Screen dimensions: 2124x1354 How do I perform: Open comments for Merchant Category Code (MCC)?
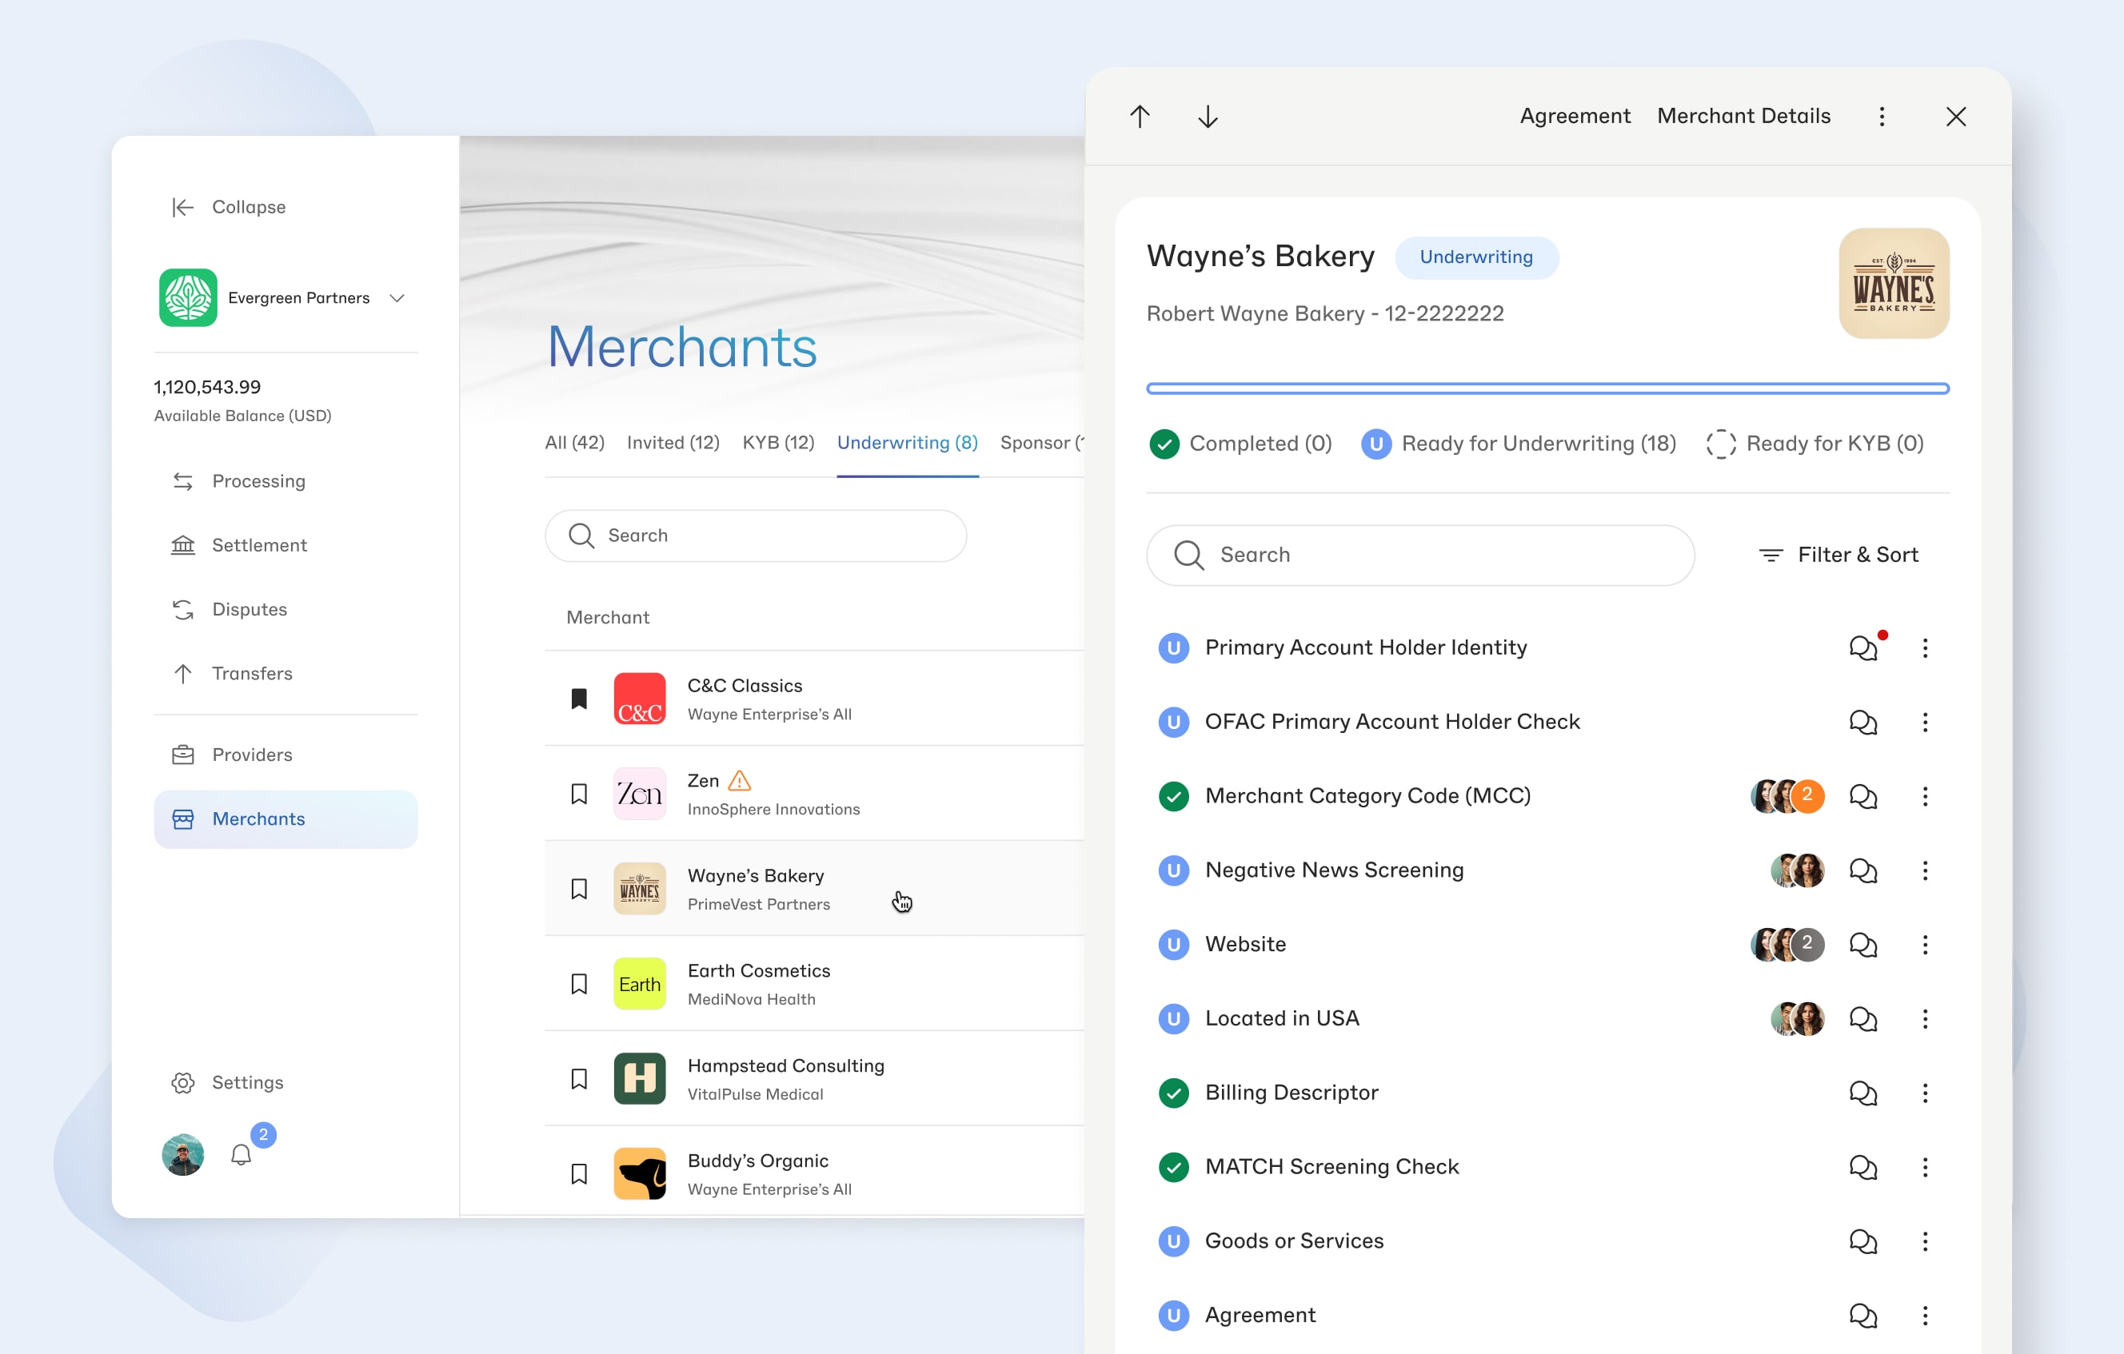coord(1863,796)
